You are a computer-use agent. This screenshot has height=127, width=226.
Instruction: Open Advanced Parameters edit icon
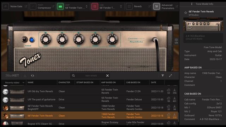click(x=177, y=6)
